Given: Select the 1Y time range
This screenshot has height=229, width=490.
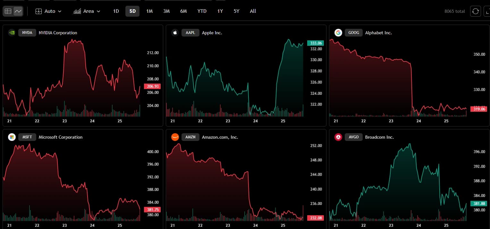Looking at the screenshot, I should click(x=220, y=11).
